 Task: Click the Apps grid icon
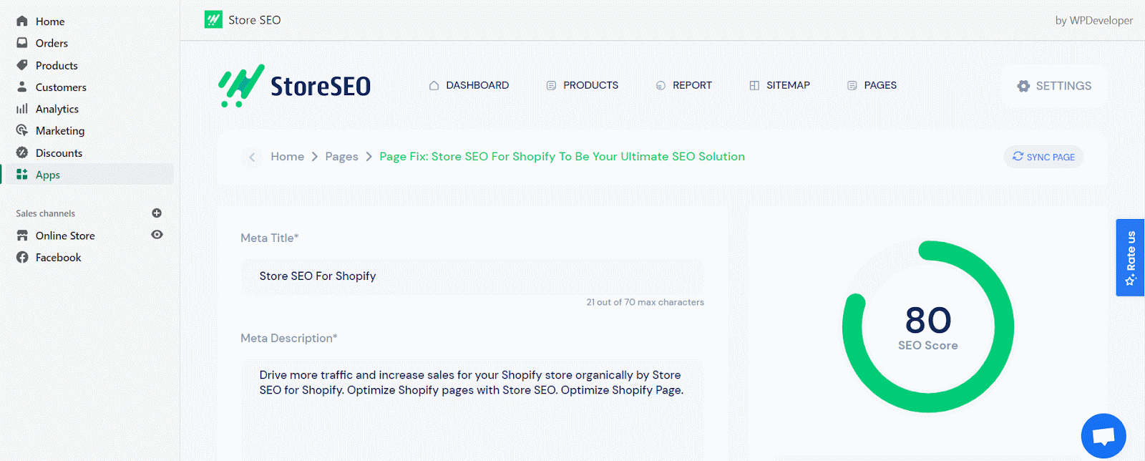coord(22,175)
